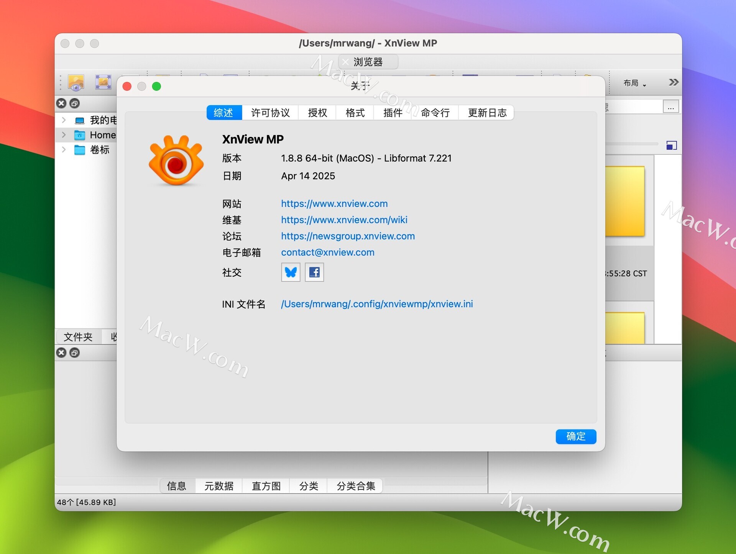The width and height of the screenshot is (736, 554).
Task: Open the 信息 bottom tab
Action: 177,486
